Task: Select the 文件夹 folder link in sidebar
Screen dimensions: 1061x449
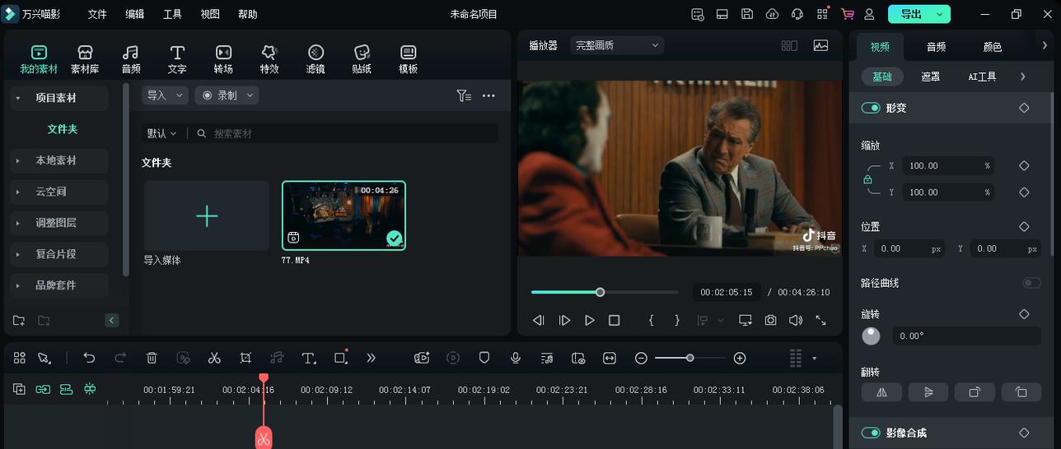Action: (62, 129)
